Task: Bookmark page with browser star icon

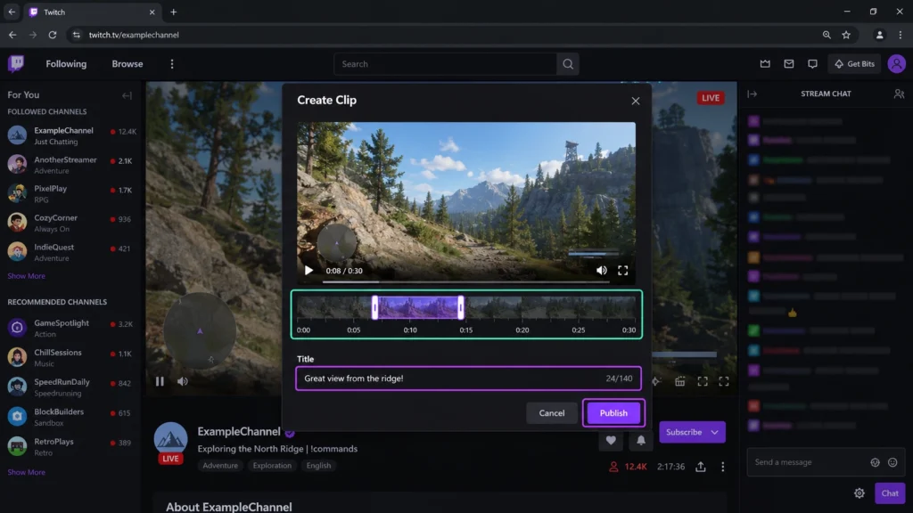Action: point(846,35)
